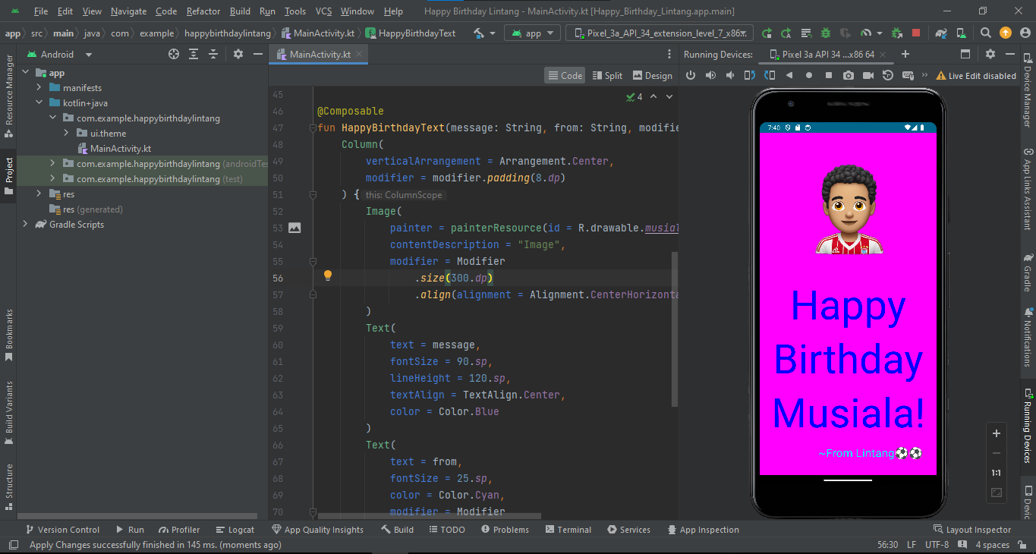Open the Build menu in menu bar
This screenshot has height=554, width=1036.
tap(240, 11)
